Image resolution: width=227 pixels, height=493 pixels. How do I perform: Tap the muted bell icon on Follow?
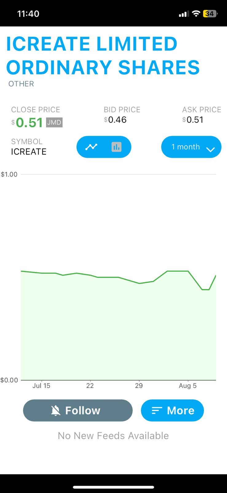pos(56,410)
